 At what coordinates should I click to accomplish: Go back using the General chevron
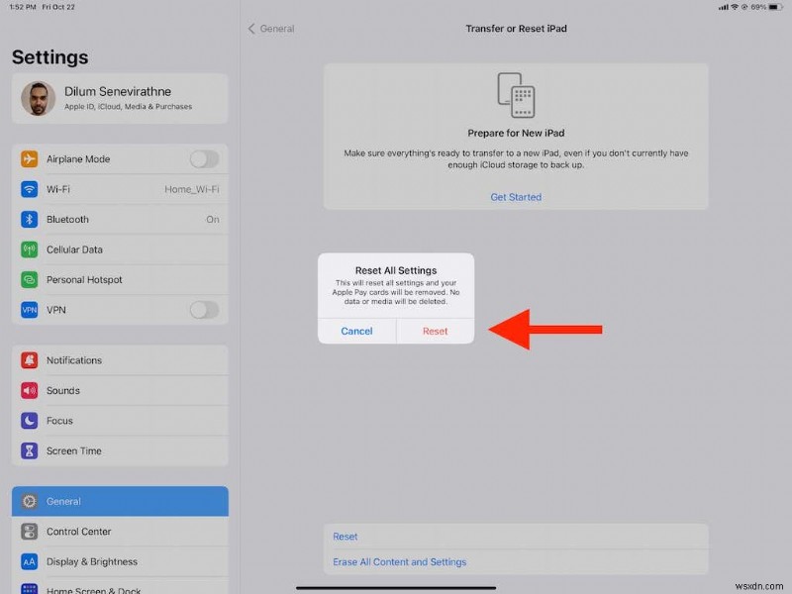pos(251,29)
